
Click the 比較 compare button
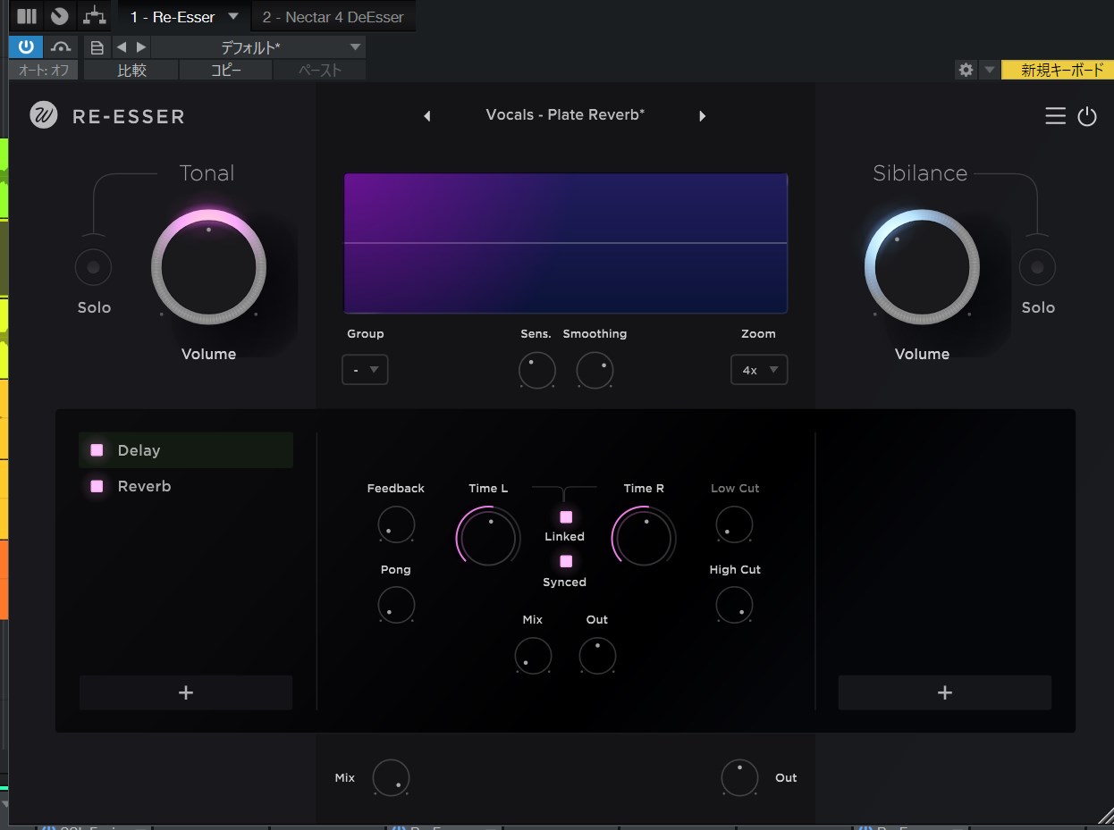pyautogui.click(x=132, y=70)
